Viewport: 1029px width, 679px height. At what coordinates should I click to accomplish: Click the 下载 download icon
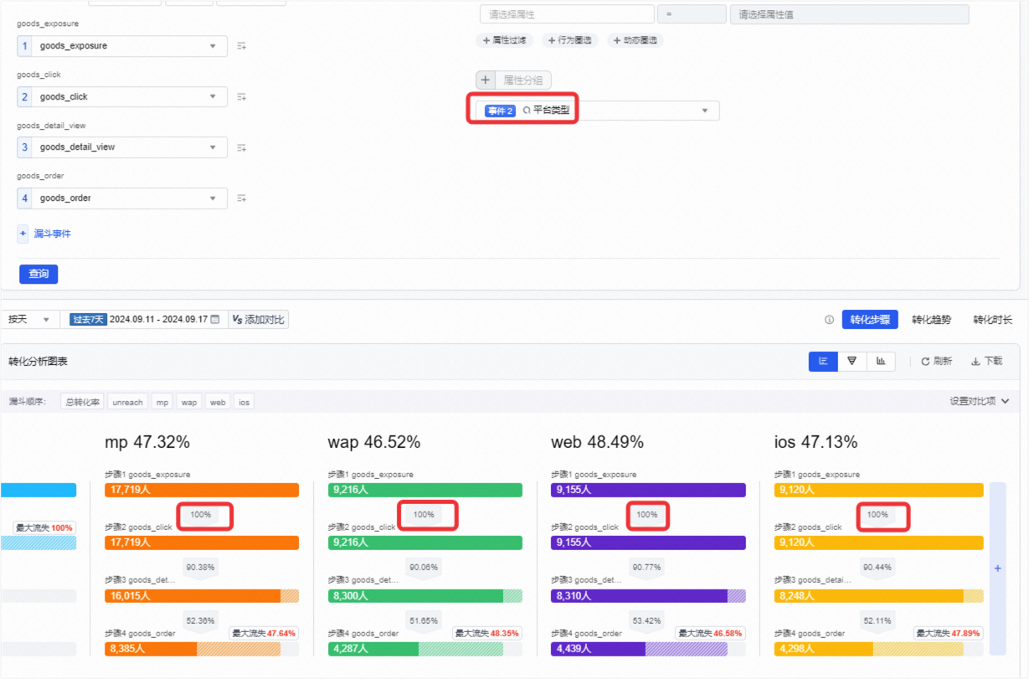975,362
